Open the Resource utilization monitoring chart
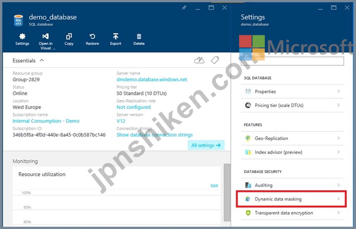This screenshot has height=229, width=356. tap(117, 196)
